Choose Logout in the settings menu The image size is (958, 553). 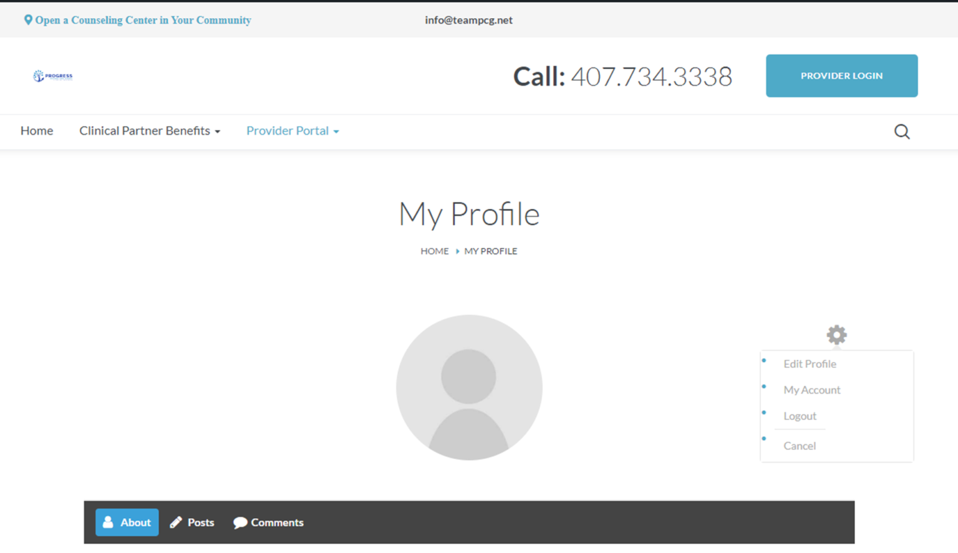pyautogui.click(x=800, y=416)
